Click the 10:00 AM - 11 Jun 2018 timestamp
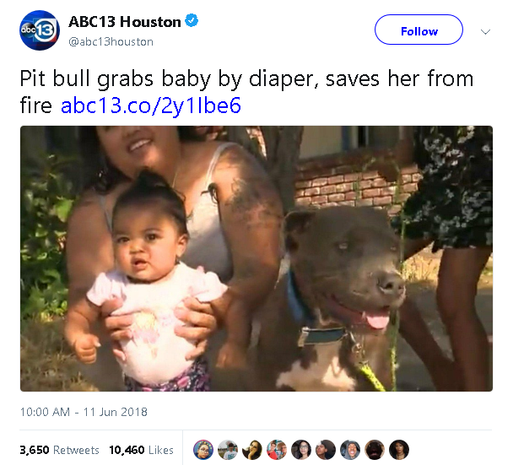513x465 pixels. tap(84, 412)
